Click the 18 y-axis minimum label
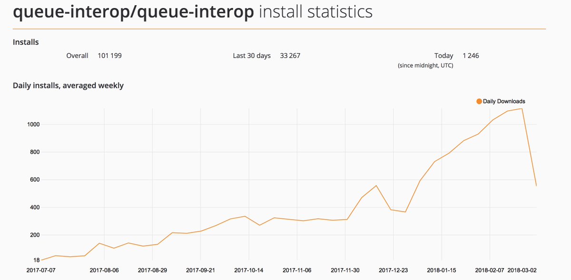 [36, 260]
